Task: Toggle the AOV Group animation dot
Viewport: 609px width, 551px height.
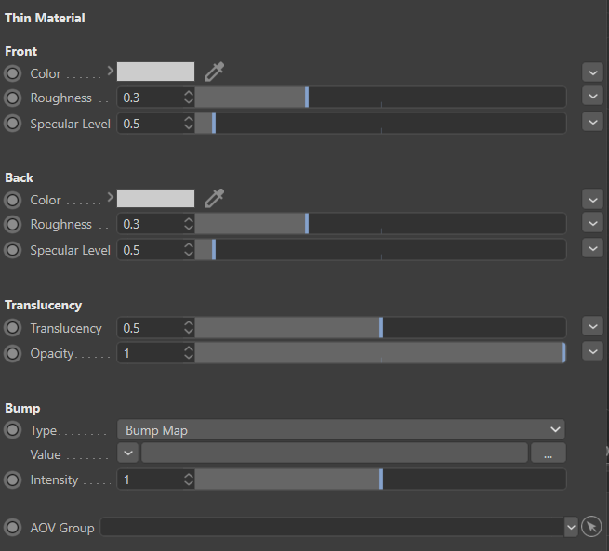Action: click(13, 527)
